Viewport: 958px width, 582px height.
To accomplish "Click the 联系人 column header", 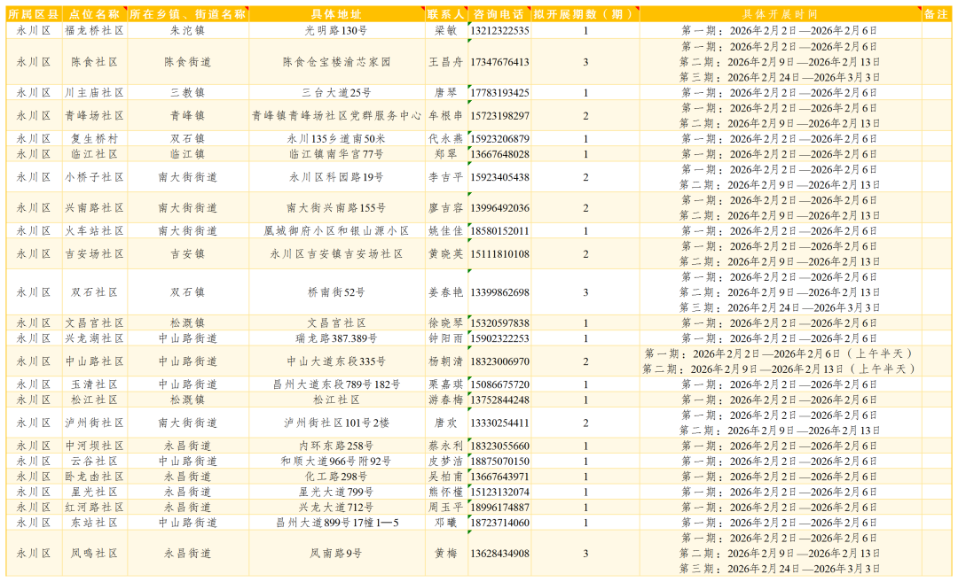I will coord(446,14).
